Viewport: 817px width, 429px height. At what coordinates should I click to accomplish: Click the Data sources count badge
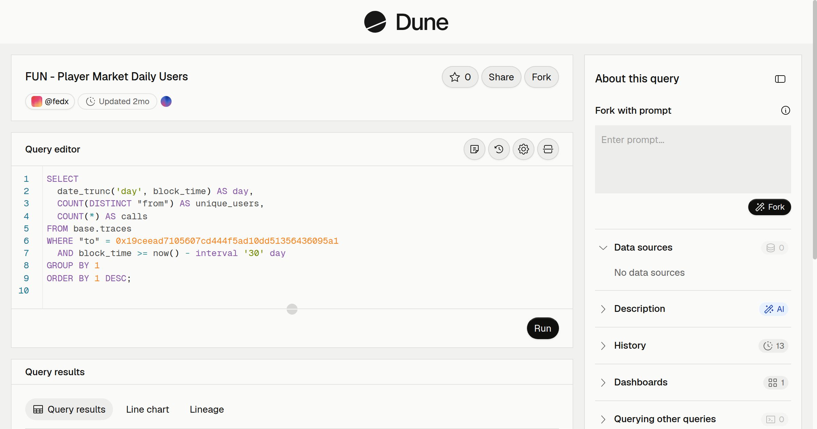775,248
